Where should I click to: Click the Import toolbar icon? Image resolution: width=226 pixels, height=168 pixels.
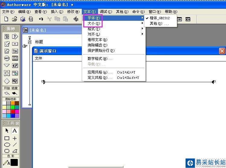(x=31, y=19)
